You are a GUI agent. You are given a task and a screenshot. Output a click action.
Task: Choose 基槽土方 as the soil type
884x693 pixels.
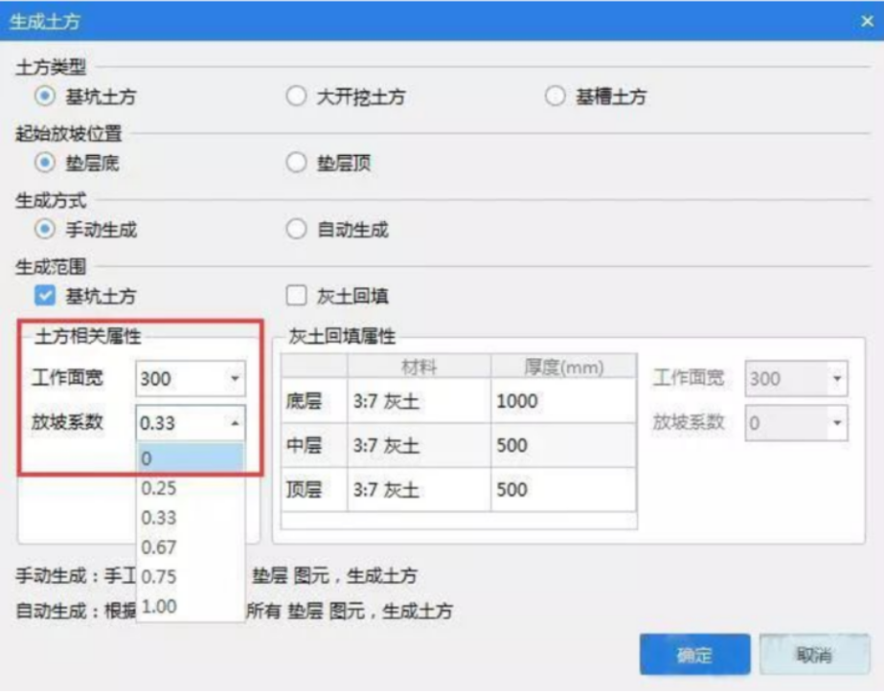click(555, 97)
